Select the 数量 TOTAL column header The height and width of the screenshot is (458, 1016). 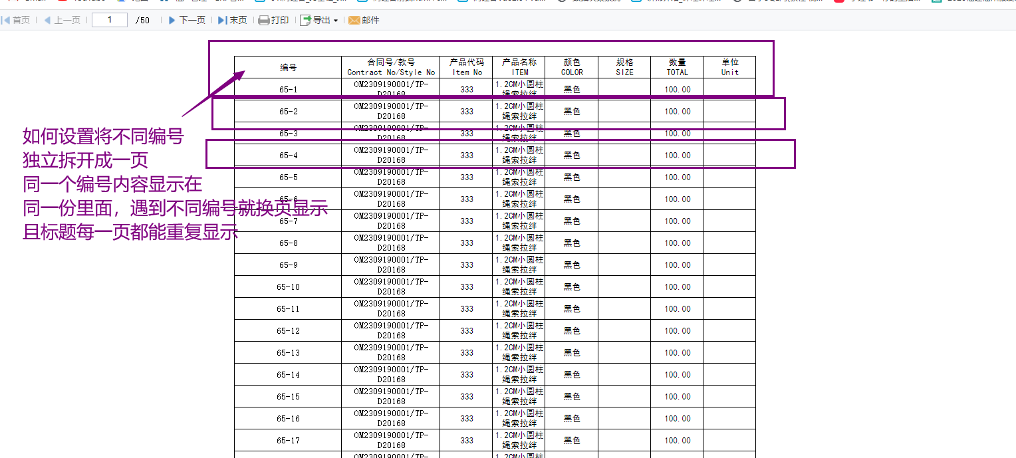[x=677, y=67]
